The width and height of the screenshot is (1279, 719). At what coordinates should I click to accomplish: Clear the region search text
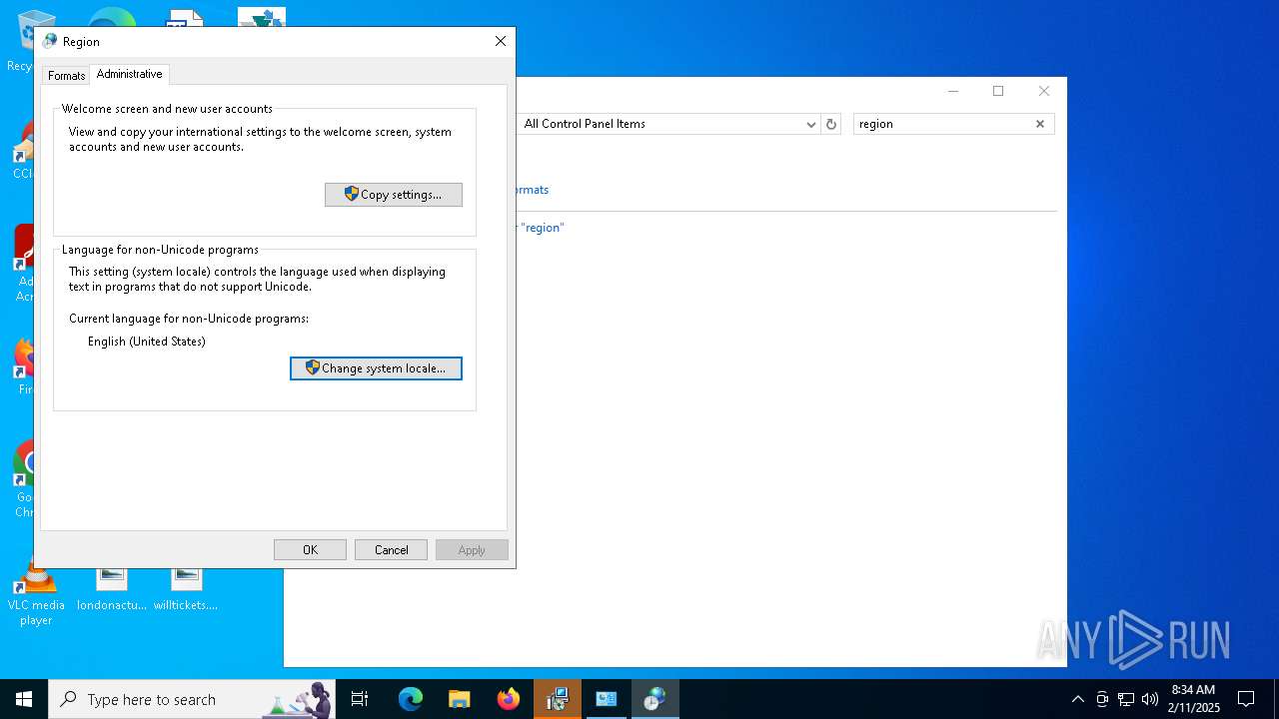coord(1039,124)
